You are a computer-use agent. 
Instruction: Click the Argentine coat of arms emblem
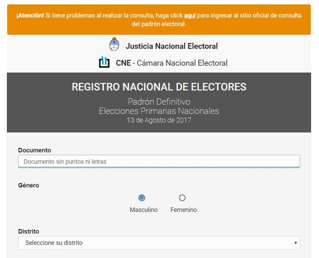(114, 45)
